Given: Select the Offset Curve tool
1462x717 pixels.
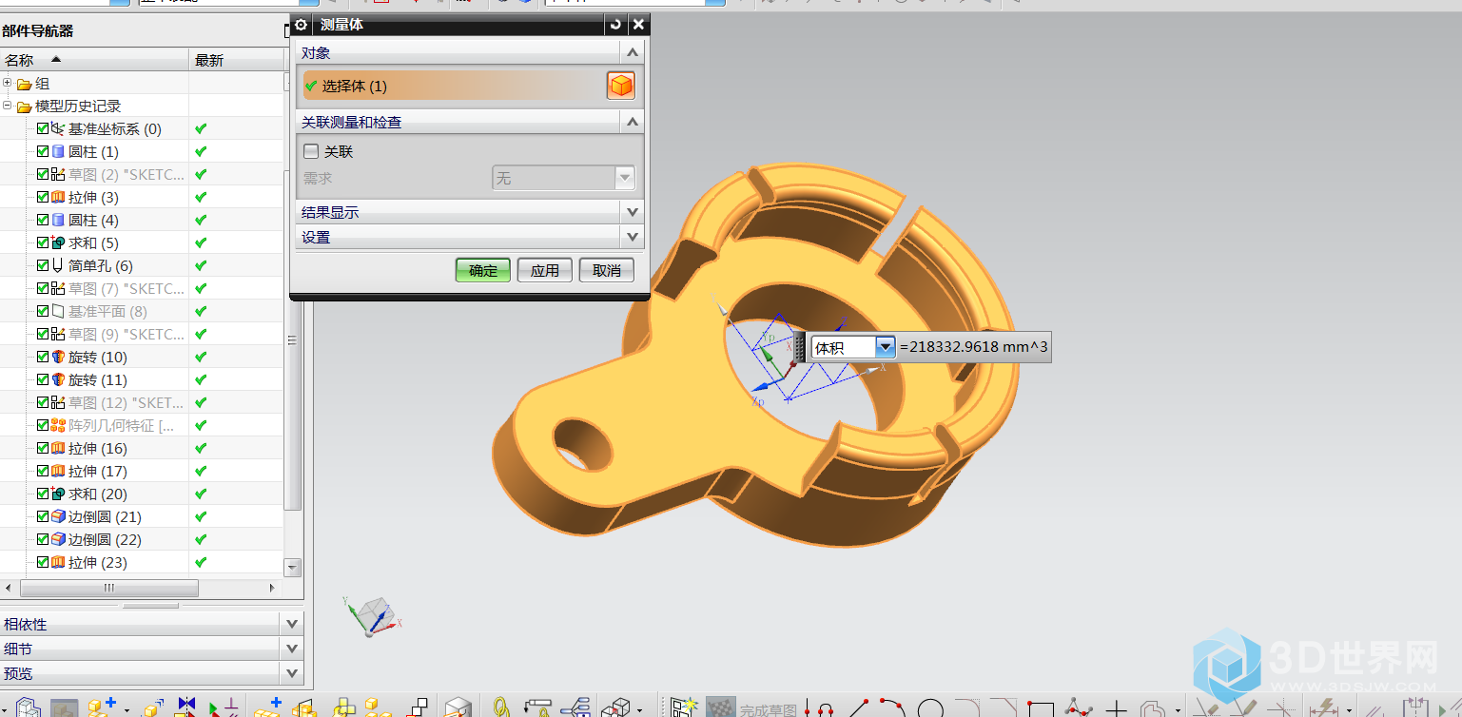Looking at the screenshot, I should (x=1153, y=708).
